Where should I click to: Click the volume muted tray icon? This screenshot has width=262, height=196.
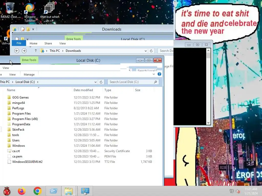tap(238, 191)
